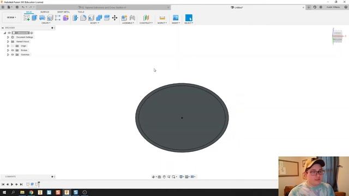The image size is (349, 196).
Task: Select the Split Face tool icon
Action: coord(107,18)
